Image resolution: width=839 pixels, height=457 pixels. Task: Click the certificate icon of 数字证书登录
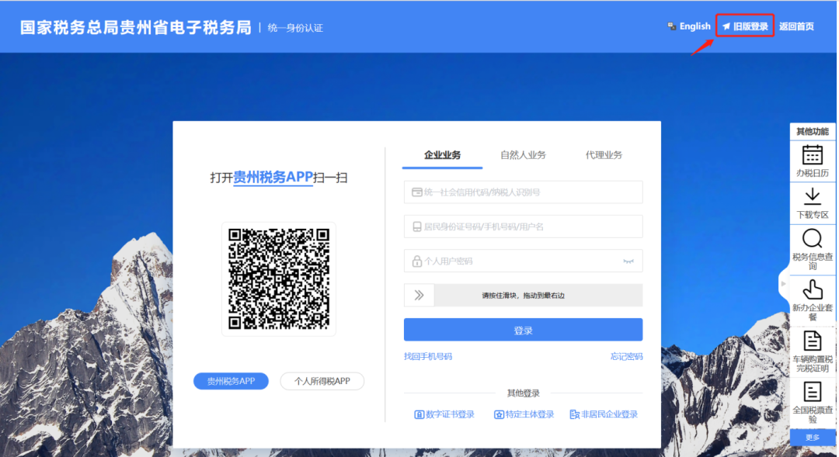click(419, 414)
